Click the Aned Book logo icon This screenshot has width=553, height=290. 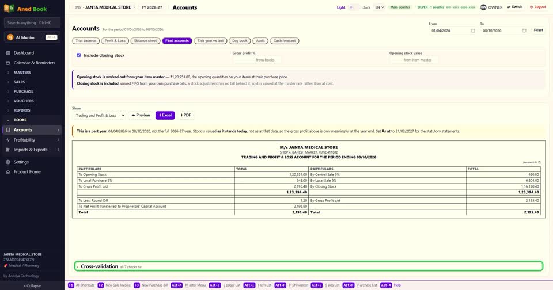pos(9,8)
